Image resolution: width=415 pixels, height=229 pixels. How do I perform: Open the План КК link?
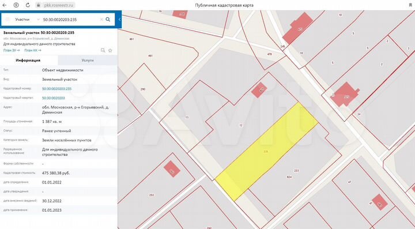pyautogui.click(x=33, y=50)
